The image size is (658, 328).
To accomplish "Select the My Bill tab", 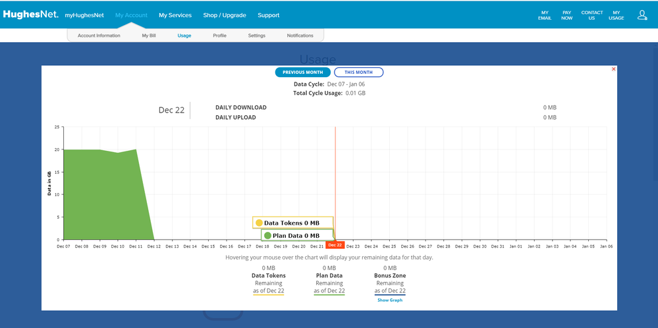I will point(149,36).
